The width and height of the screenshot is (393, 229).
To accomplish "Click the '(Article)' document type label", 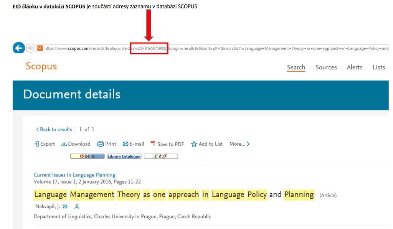I will 328,195.
